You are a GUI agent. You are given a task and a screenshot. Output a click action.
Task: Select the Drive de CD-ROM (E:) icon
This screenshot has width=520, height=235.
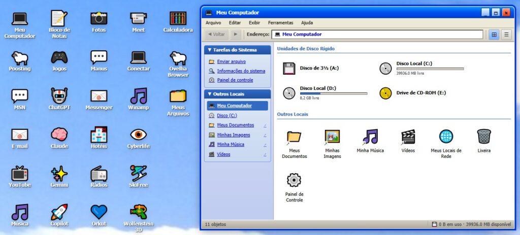(386, 92)
